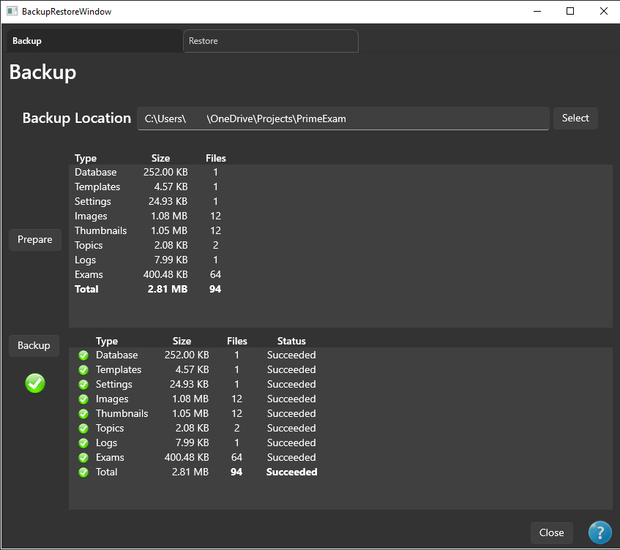
Task: Click Succeeded status in the Settings row
Action: pos(291,385)
